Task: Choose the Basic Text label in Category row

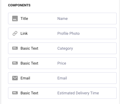Action: [x=29, y=48]
